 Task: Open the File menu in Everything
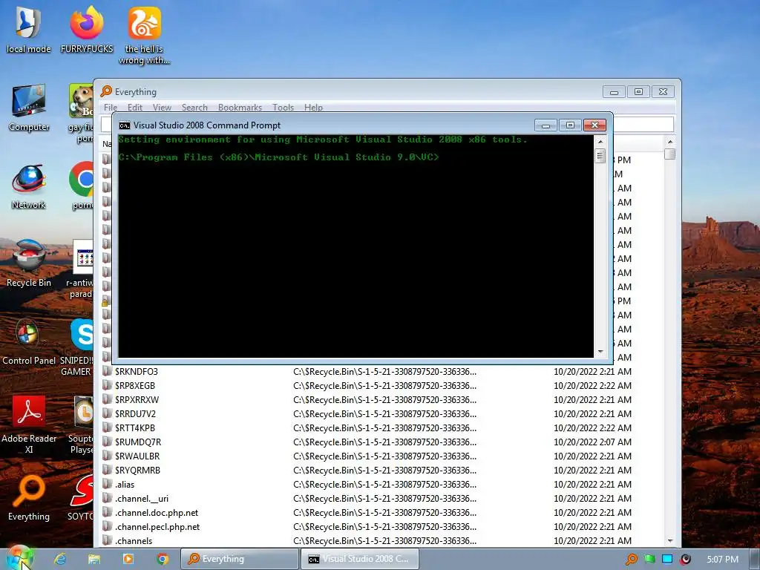pyautogui.click(x=111, y=107)
